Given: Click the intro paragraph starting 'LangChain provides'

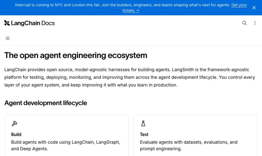Looking at the screenshot, I should coord(130,77).
